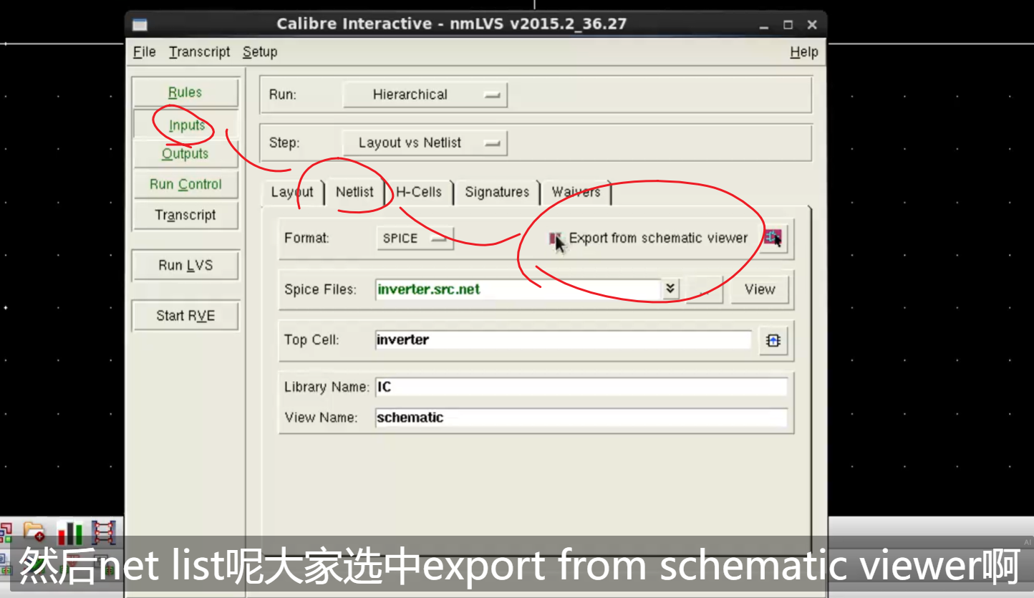Viewport: 1034px width, 598px height.
Task: Click the Run Control sidebar button
Action: (185, 184)
